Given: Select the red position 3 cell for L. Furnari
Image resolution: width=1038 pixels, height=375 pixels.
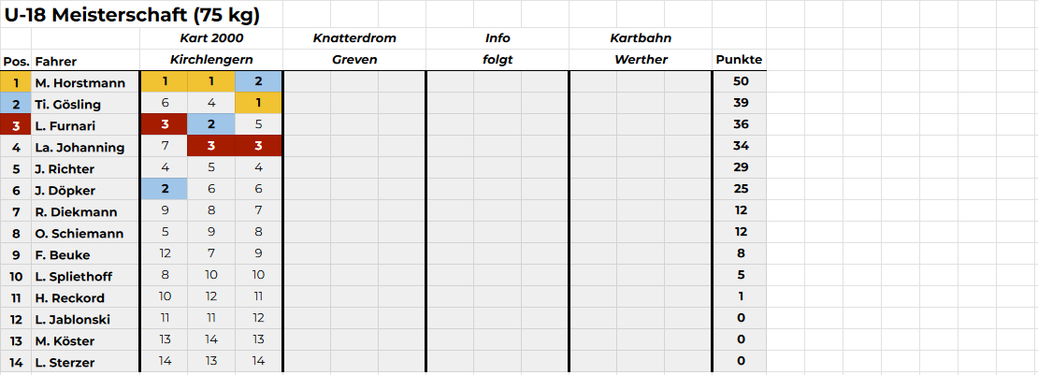Looking at the screenshot, I should 16,125.
